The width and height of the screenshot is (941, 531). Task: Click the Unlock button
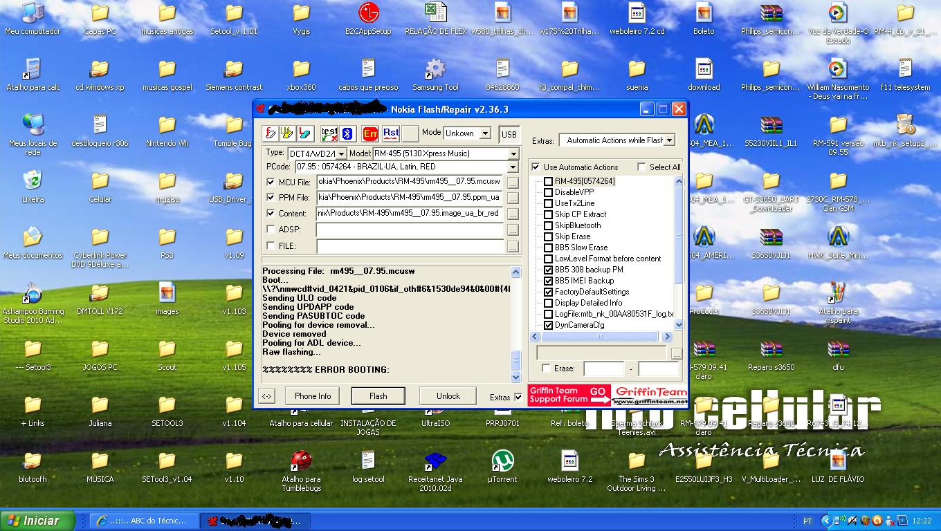click(x=448, y=396)
